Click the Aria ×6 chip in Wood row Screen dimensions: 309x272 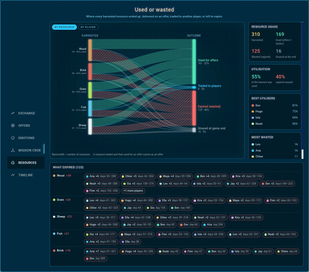point(101,176)
